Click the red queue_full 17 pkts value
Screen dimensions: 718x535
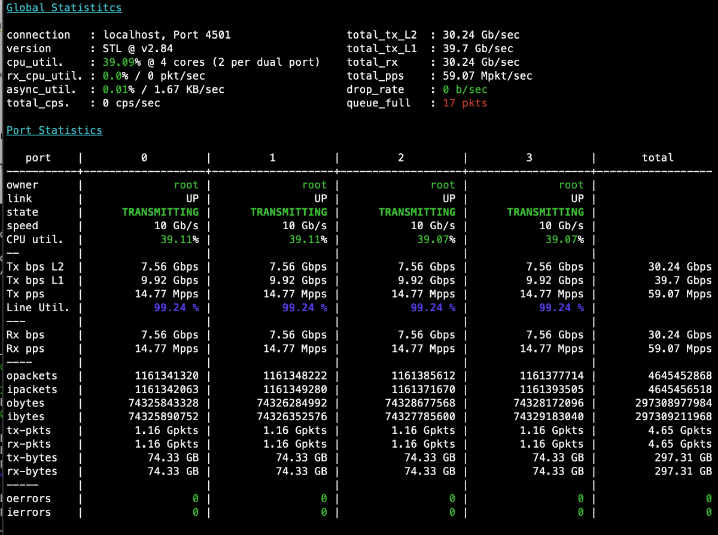465,103
